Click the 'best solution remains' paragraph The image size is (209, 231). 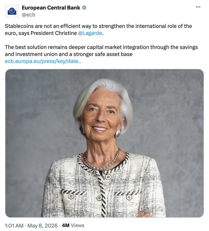click(101, 51)
